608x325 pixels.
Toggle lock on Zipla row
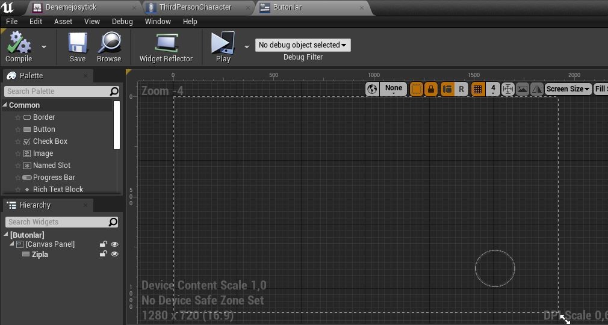(103, 254)
